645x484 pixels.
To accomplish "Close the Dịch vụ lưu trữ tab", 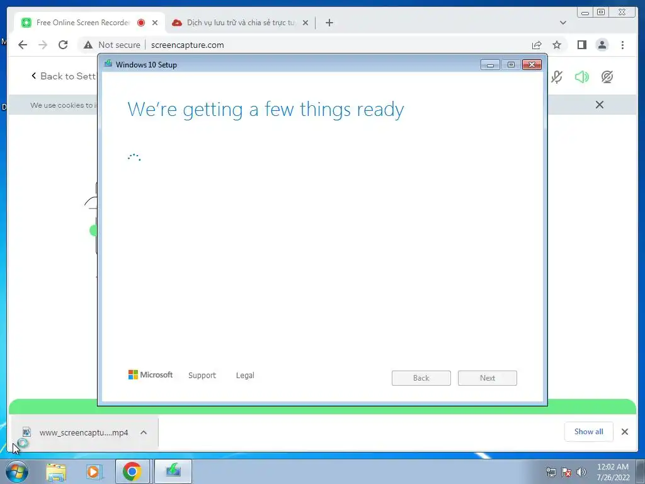I will (x=305, y=23).
